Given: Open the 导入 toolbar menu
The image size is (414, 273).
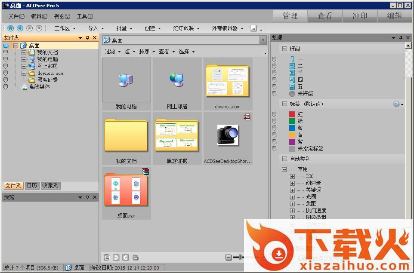Looking at the screenshot, I should 96,28.
